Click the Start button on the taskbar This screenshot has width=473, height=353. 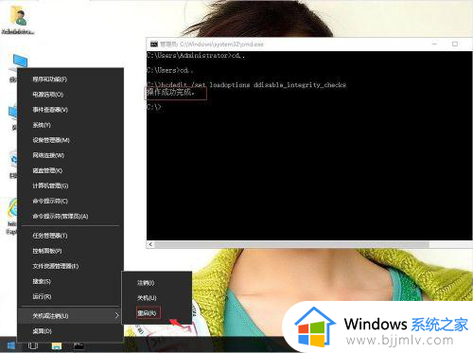pyautogui.click(x=11, y=346)
